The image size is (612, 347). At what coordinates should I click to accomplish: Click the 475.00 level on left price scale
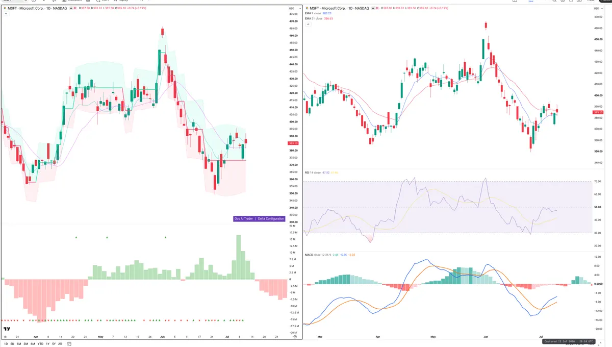(x=293, y=14)
